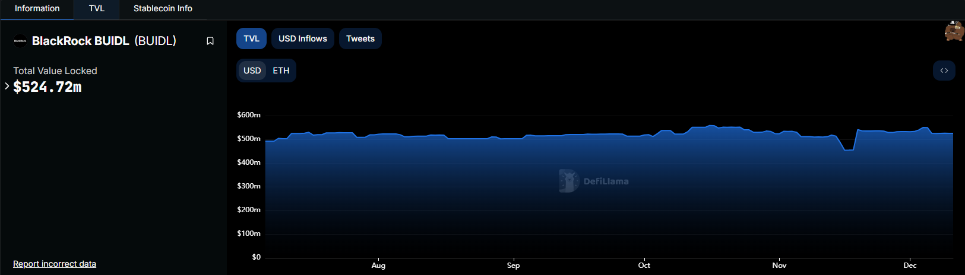Click the BlackRock logo icon

point(20,41)
